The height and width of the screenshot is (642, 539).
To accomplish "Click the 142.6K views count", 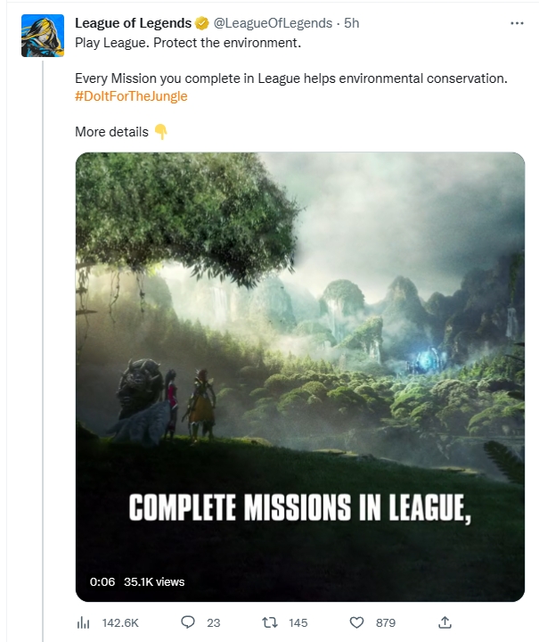I will (x=121, y=621).
